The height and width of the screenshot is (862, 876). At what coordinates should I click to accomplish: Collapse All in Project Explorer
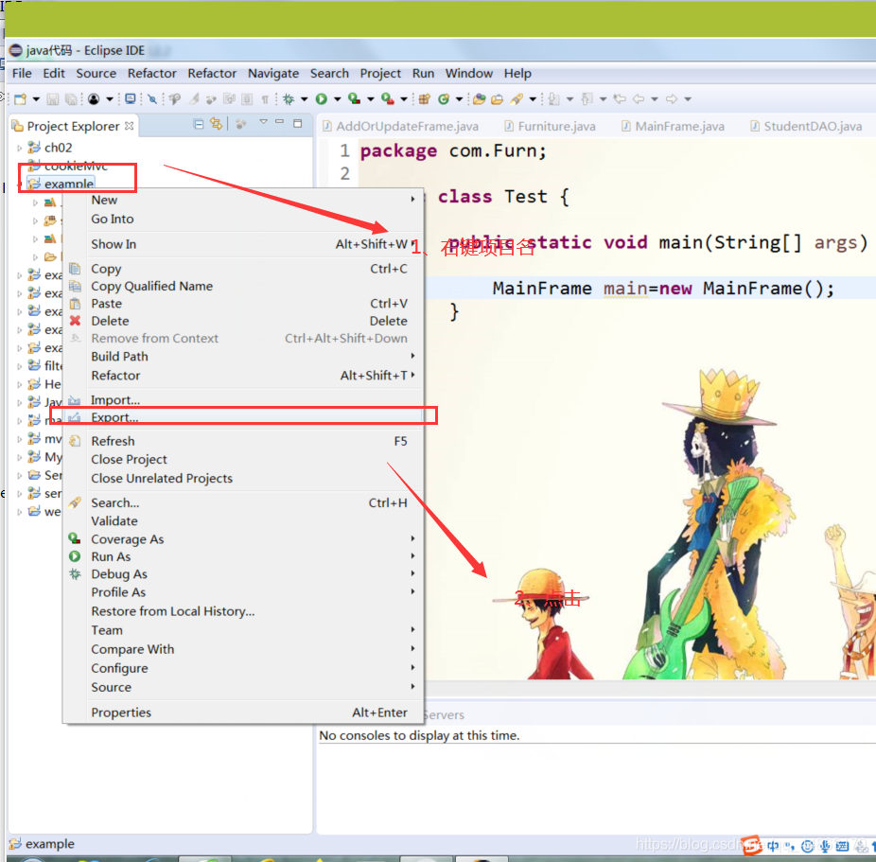point(199,124)
